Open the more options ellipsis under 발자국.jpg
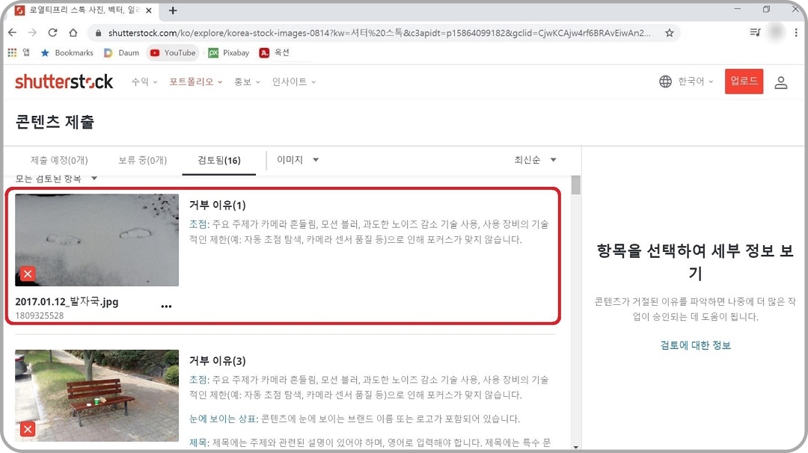This screenshot has height=453, width=808. pyautogui.click(x=166, y=306)
